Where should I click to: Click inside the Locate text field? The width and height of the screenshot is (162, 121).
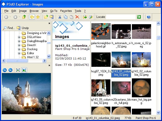click(121, 17)
